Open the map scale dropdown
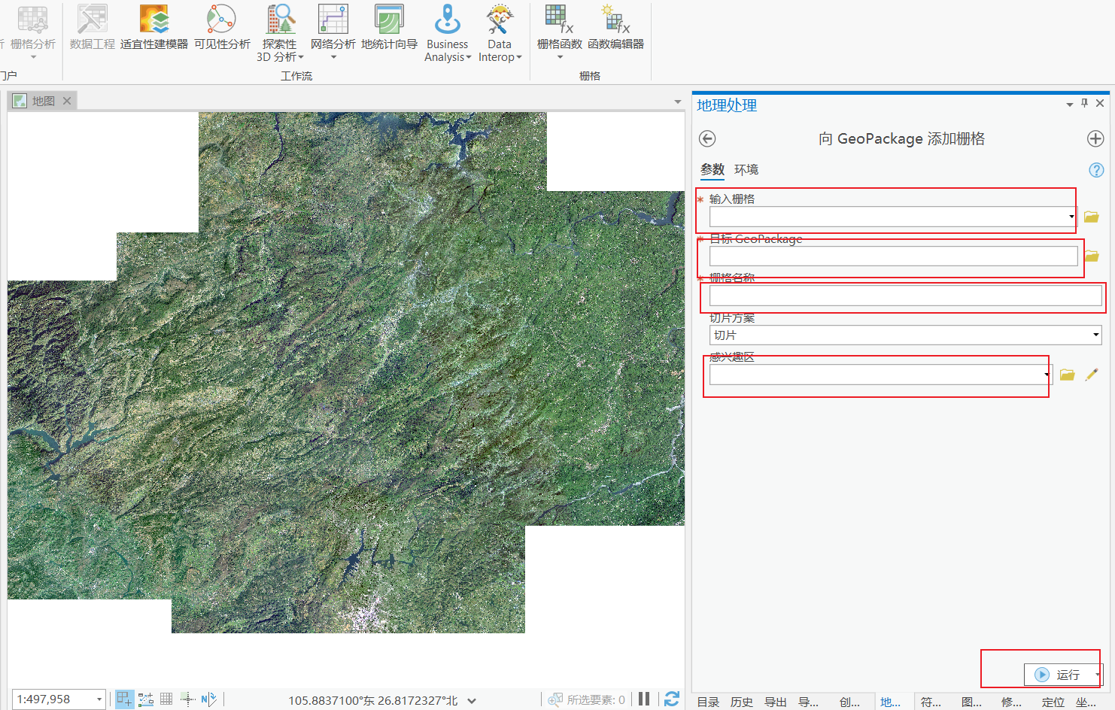Image resolution: width=1115 pixels, height=710 pixels. pyautogui.click(x=99, y=699)
